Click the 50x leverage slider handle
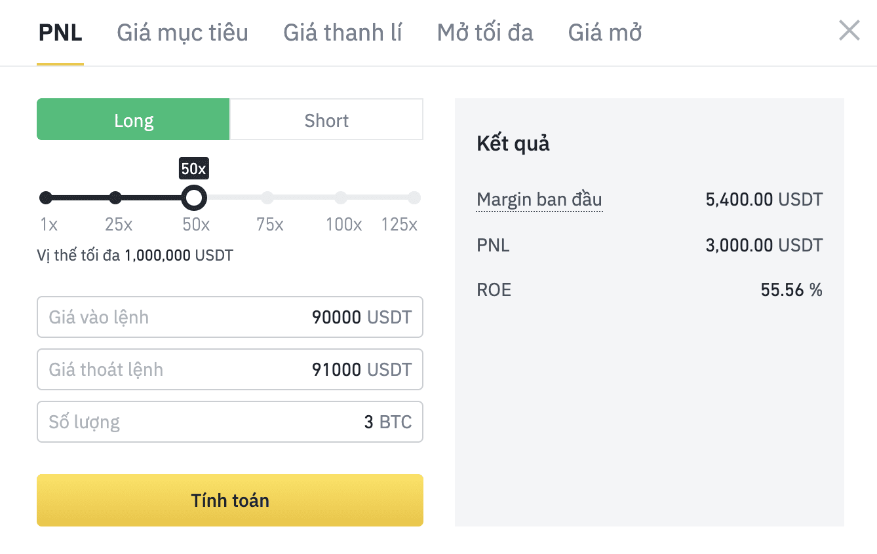Screen dimensions: 877x554 193,197
